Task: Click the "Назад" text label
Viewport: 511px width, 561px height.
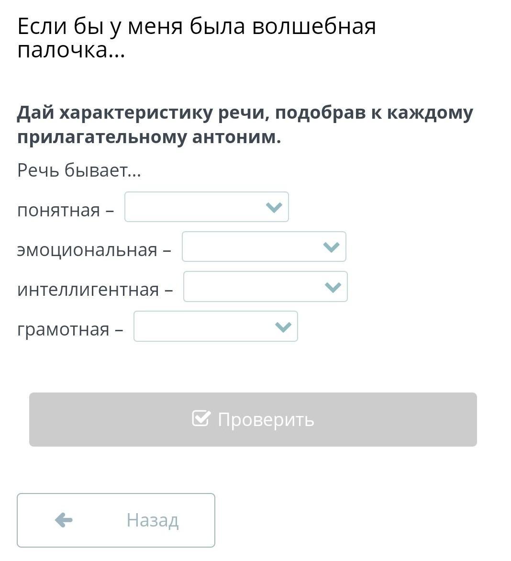Action: pyautogui.click(x=153, y=520)
